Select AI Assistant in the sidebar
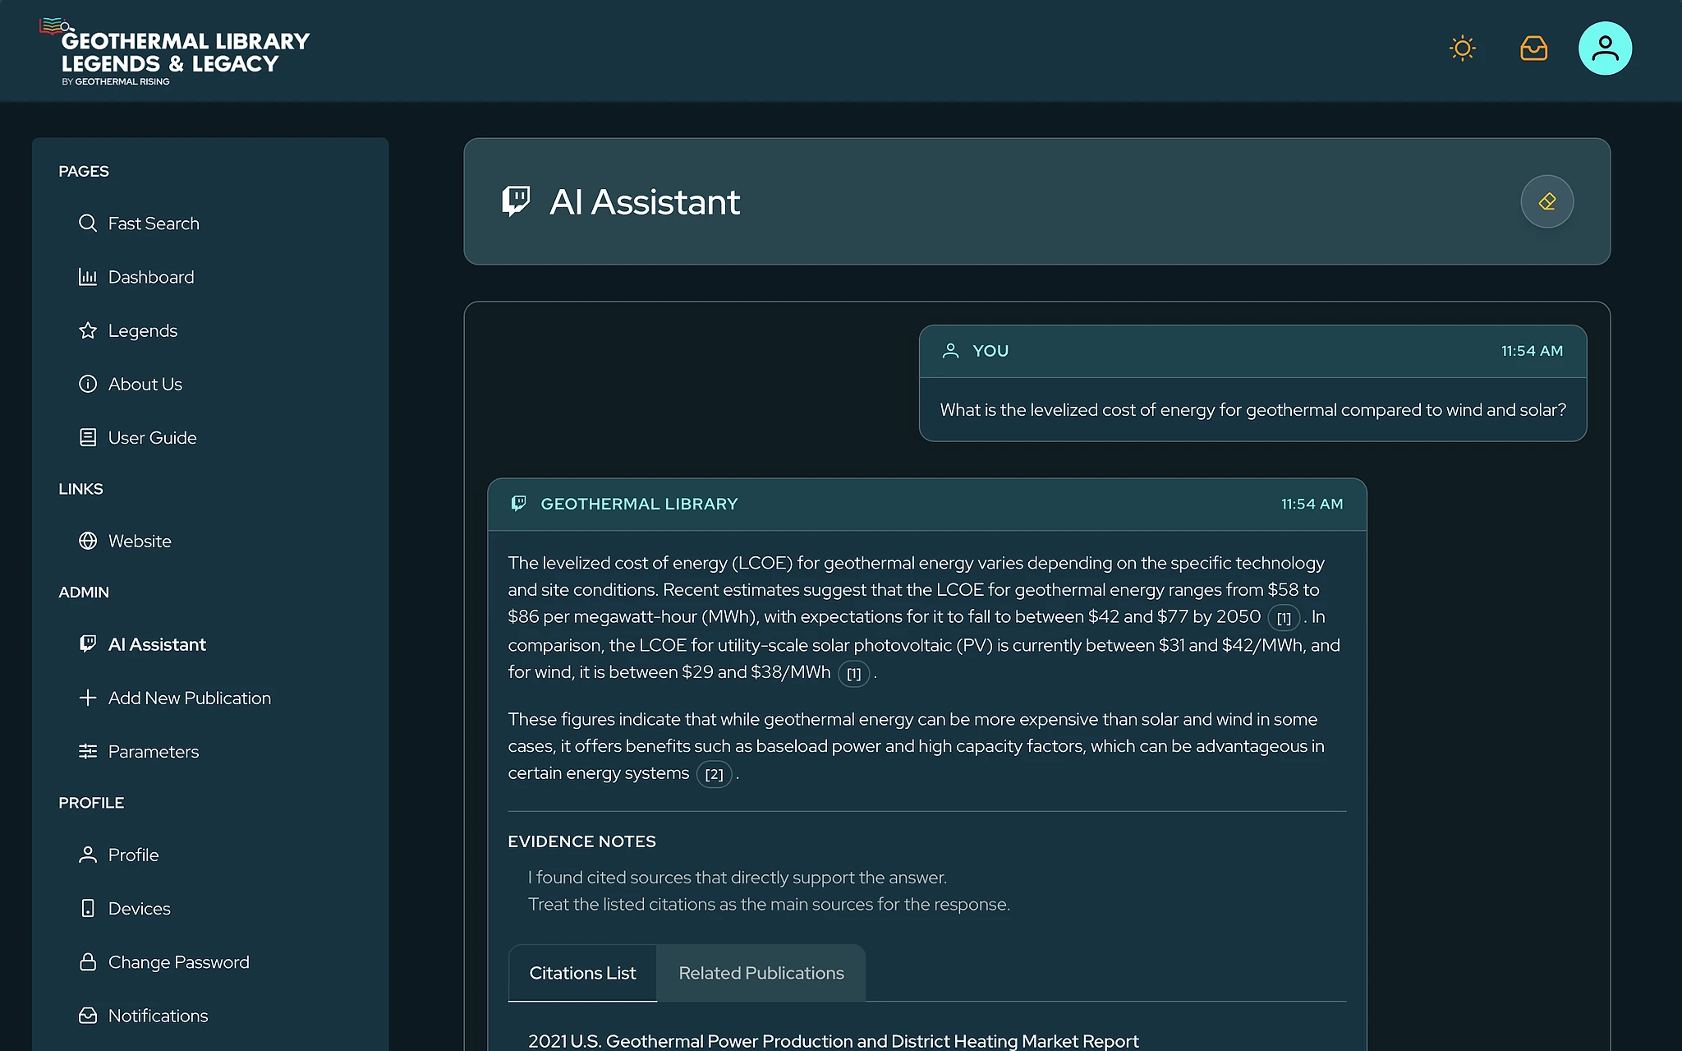The image size is (1682, 1051). click(x=157, y=644)
